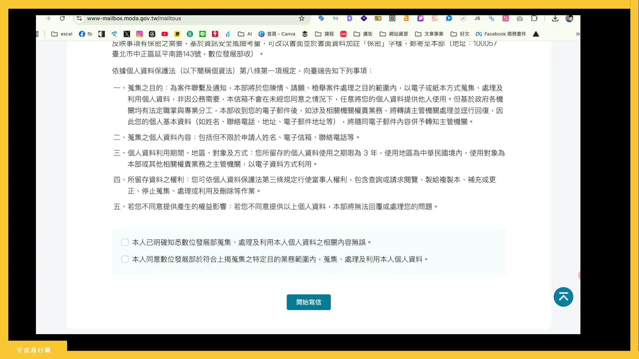Open the black triangle bookmark
Screen dimensions: 639x359
coord(536,34)
